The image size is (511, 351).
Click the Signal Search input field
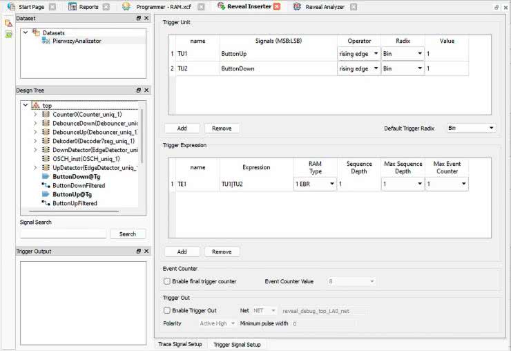point(63,234)
